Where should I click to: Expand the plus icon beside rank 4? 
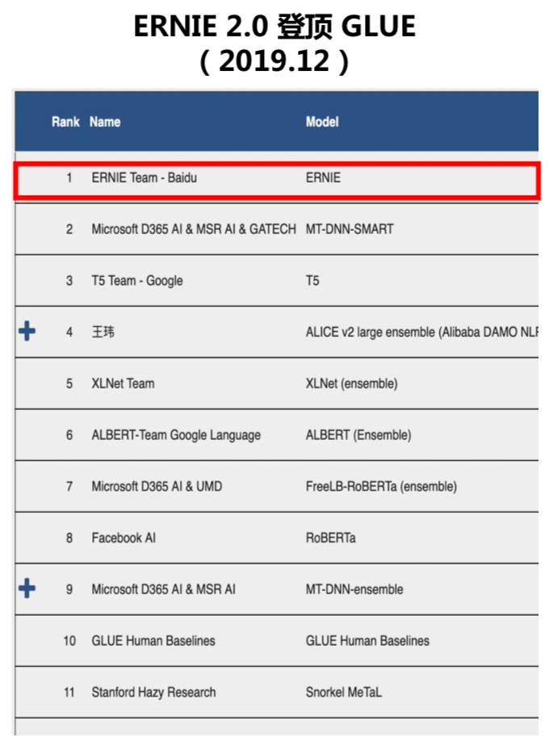pyautogui.click(x=27, y=331)
